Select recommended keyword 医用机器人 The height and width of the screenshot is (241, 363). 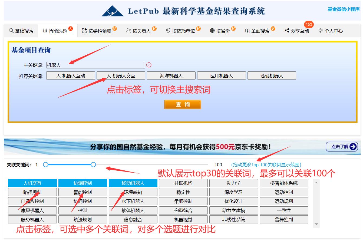(222, 76)
